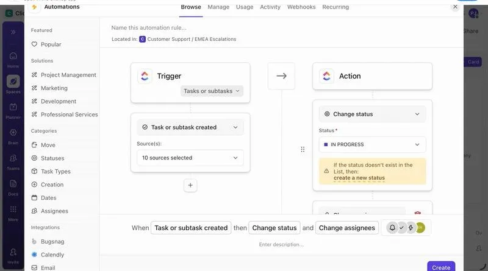488x271 pixels.
Task: Switch to the Manage tab
Action: point(218,7)
